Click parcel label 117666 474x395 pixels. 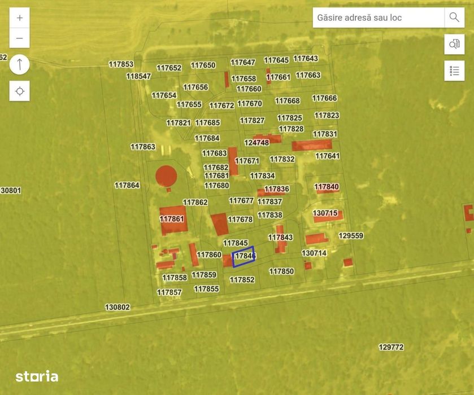pyautogui.click(x=324, y=98)
